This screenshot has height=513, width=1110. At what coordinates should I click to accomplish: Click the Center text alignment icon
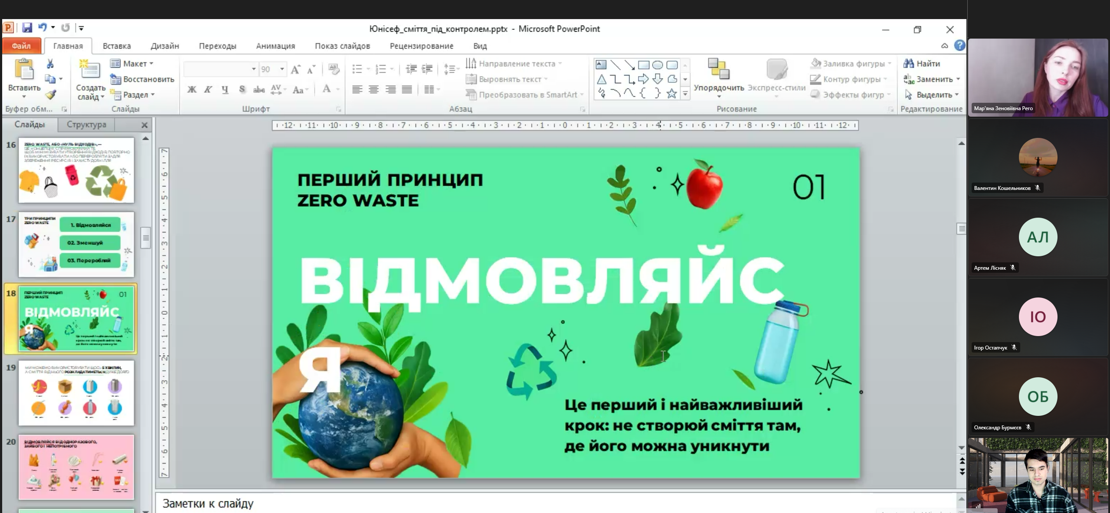click(373, 90)
